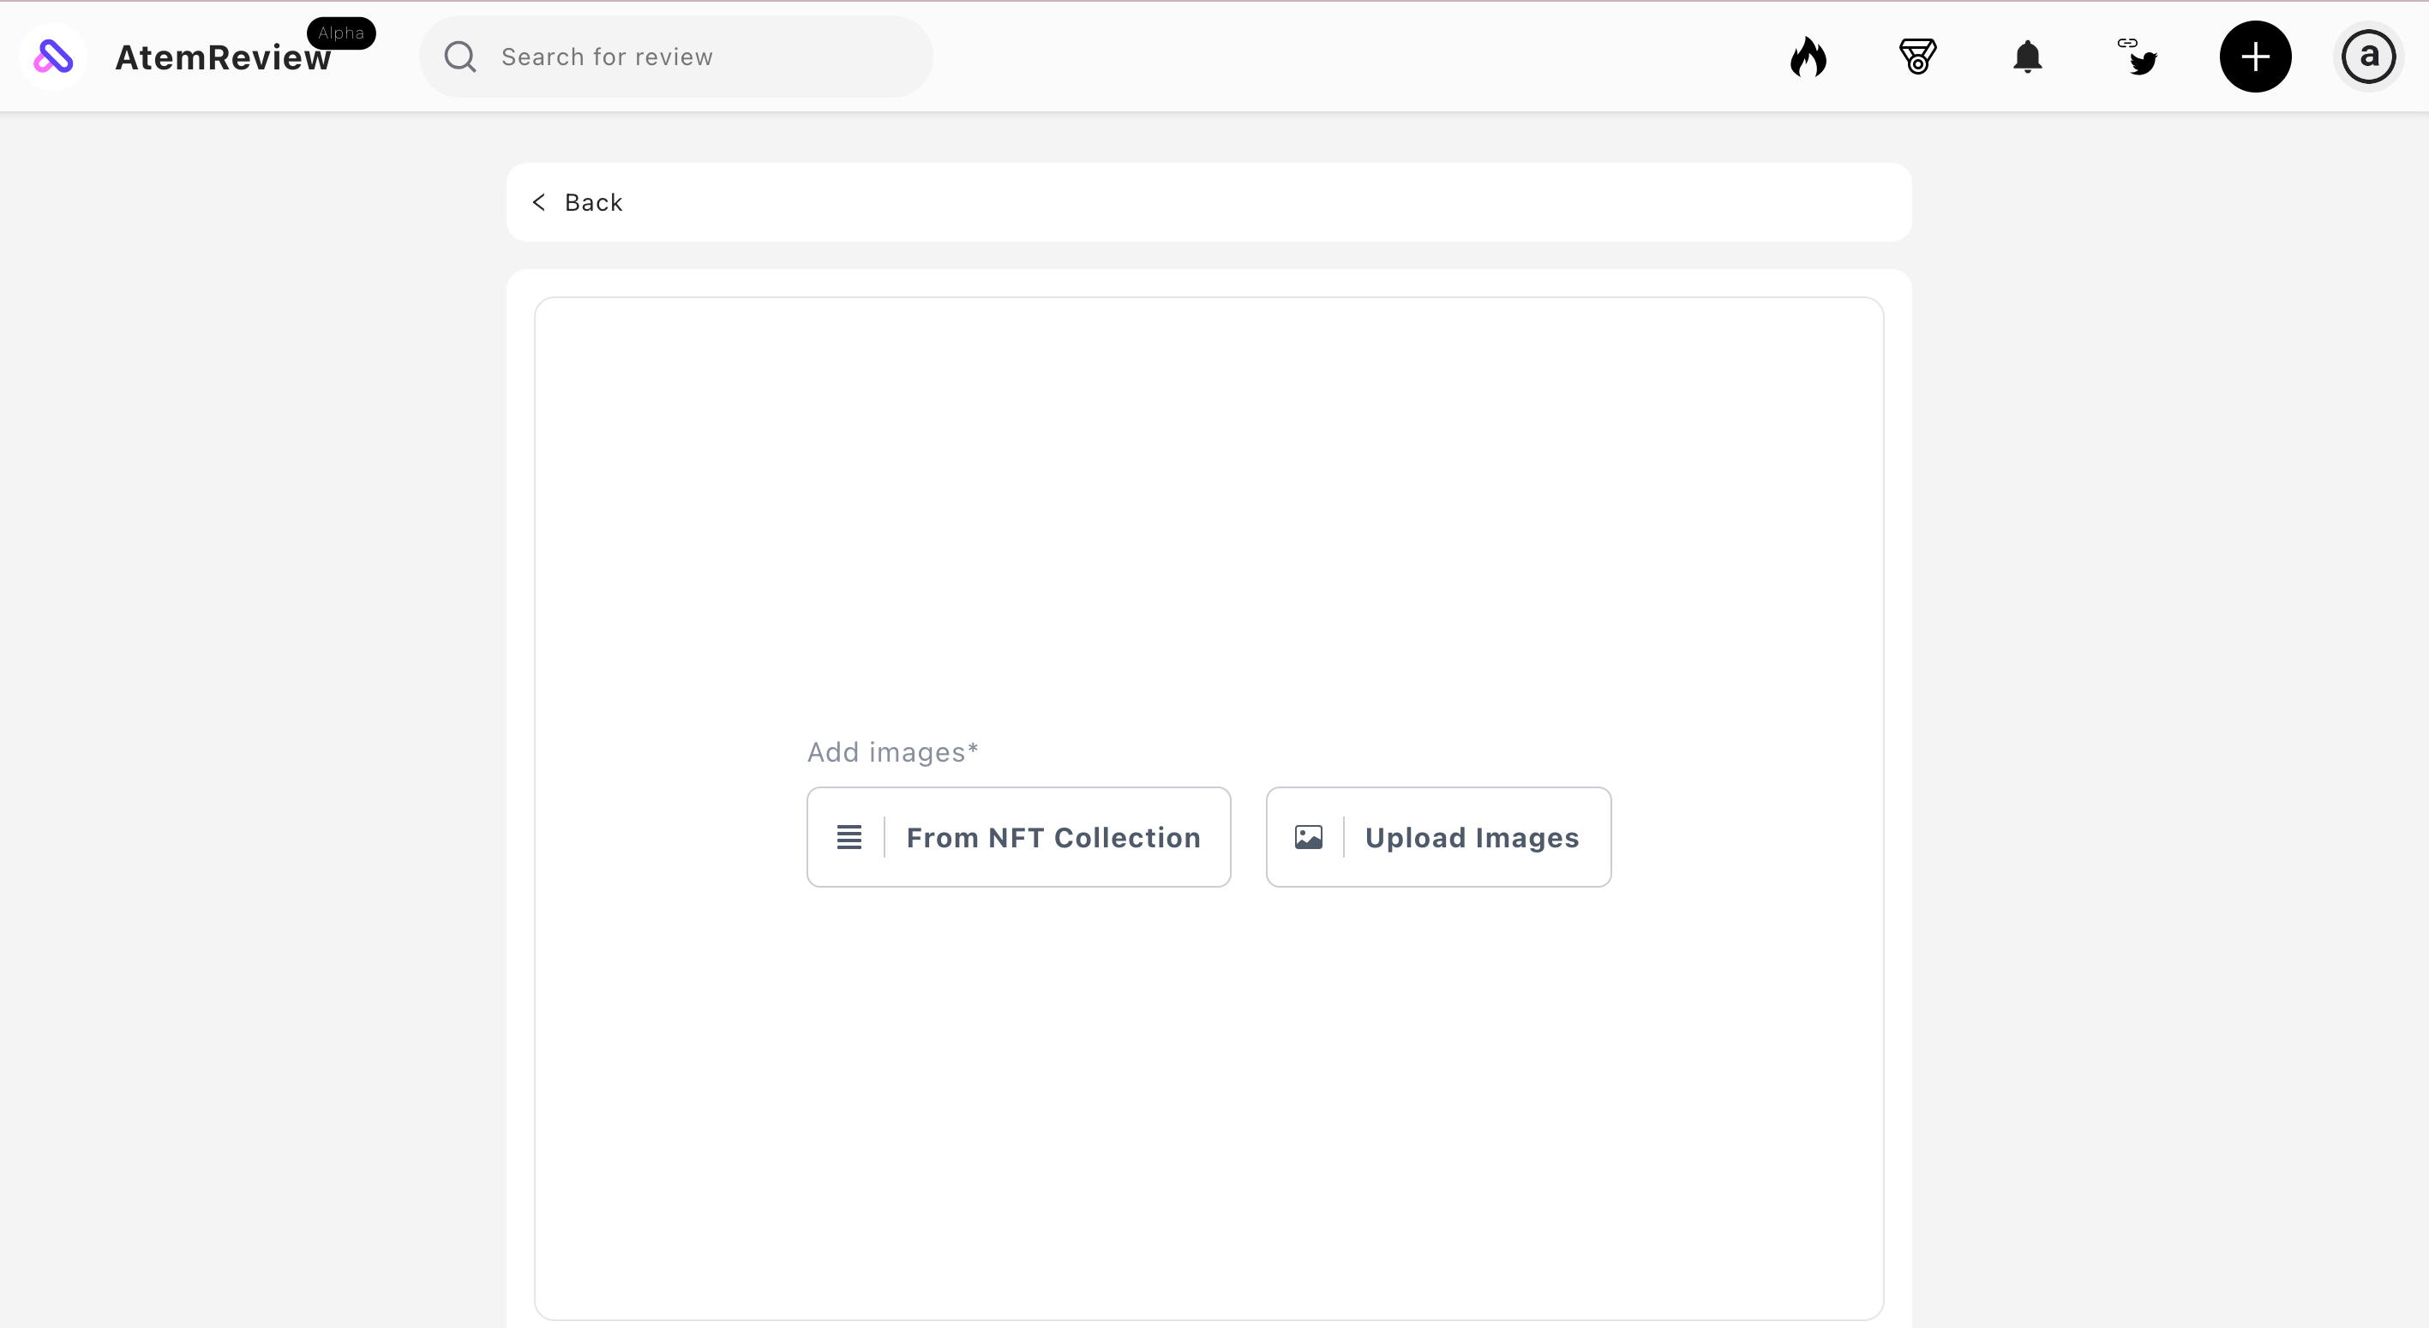
Task: Click the magnifier search icon
Action: coord(460,57)
